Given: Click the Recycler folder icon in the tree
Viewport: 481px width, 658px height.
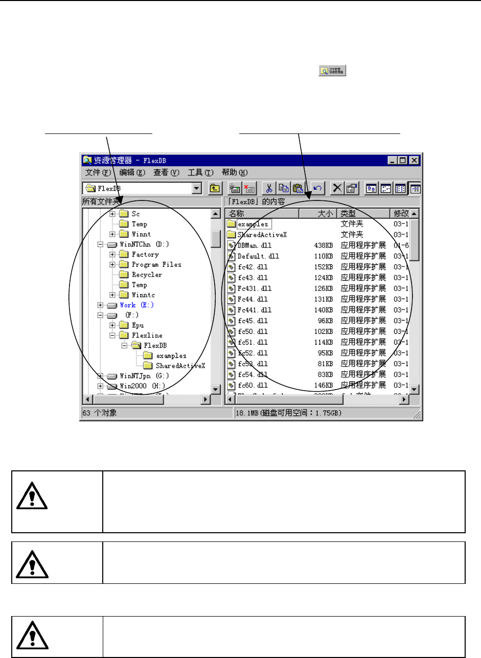Looking at the screenshot, I should 124,275.
